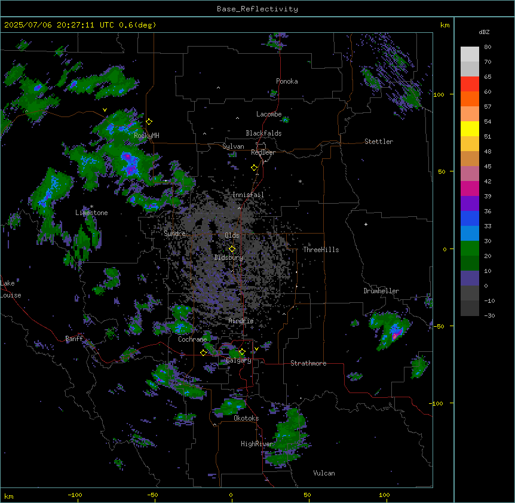515x503 pixels.
Task: Click the Base_Reflectivity title text
Action: coord(257,9)
